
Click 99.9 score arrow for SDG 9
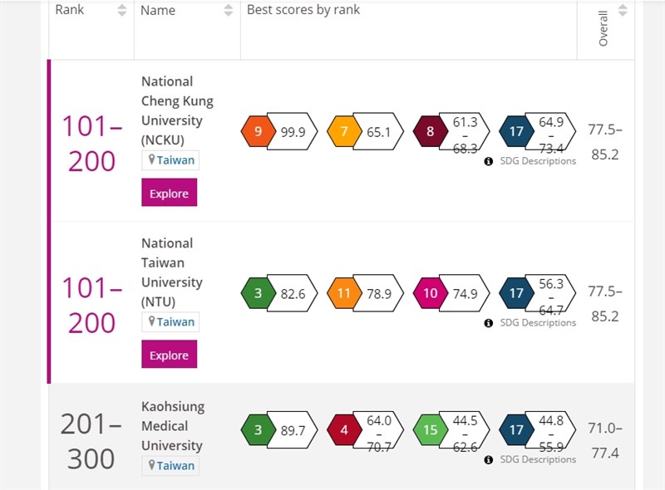(293, 132)
